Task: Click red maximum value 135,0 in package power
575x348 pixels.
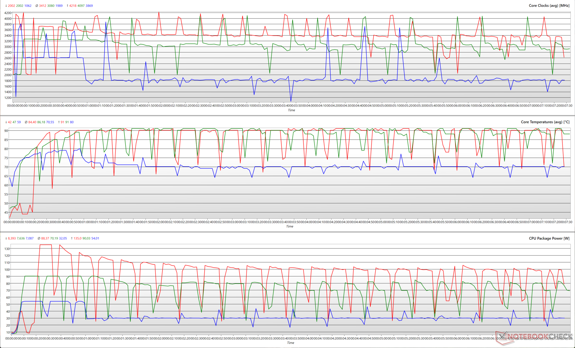Action: click(77, 238)
